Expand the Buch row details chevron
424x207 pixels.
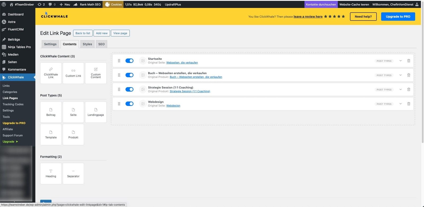pos(400,75)
